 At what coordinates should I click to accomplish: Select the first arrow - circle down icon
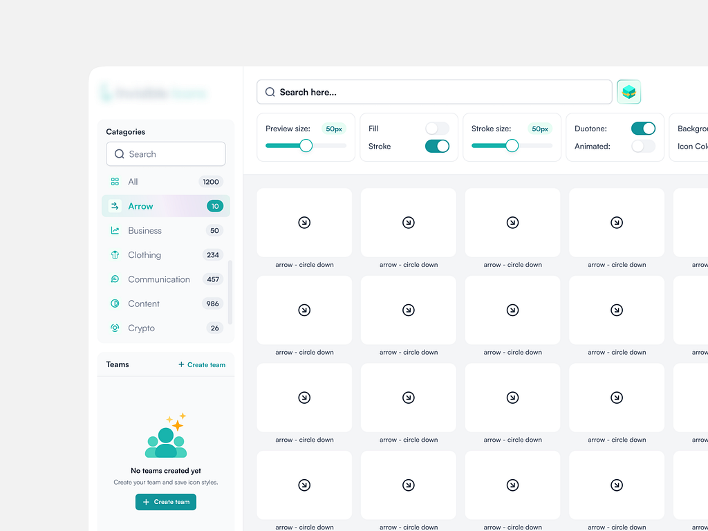click(x=304, y=223)
